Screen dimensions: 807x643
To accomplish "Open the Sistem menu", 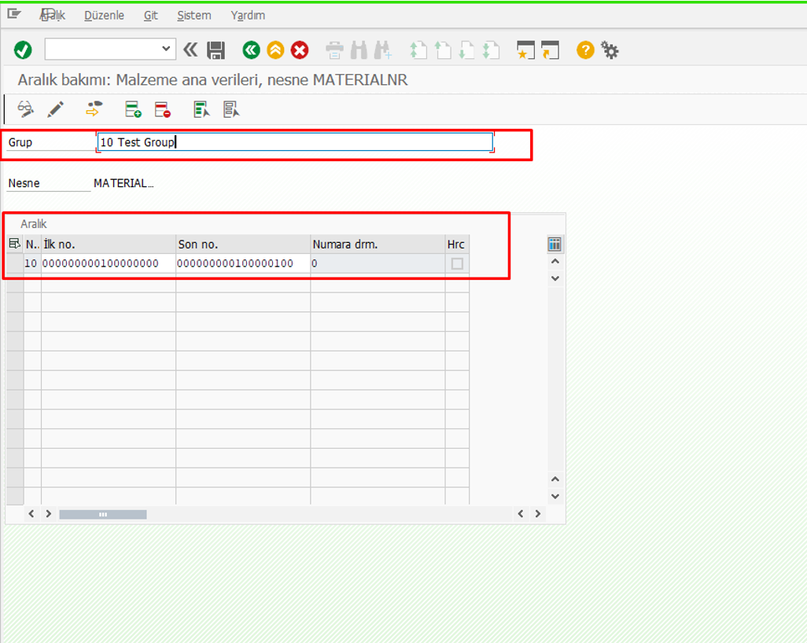I will (193, 16).
